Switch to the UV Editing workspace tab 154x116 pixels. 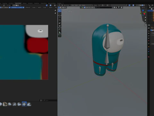[11, 3]
